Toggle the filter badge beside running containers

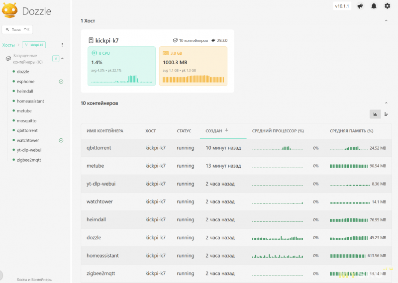point(56,59)
